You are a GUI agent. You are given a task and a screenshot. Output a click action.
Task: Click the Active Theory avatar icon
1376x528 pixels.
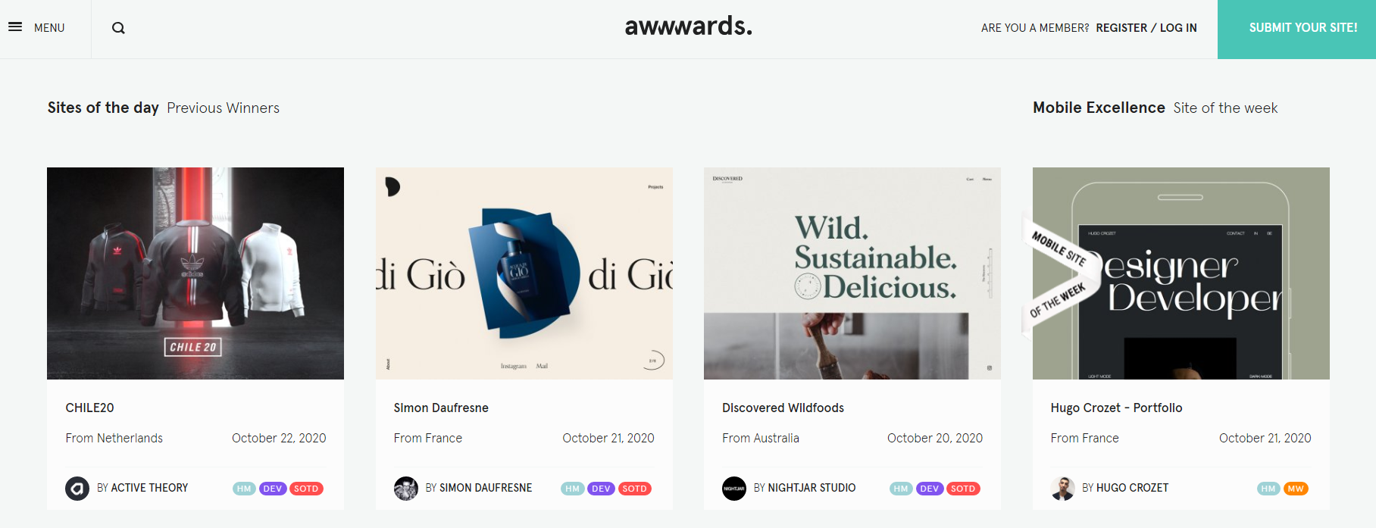tap(77, 489)
